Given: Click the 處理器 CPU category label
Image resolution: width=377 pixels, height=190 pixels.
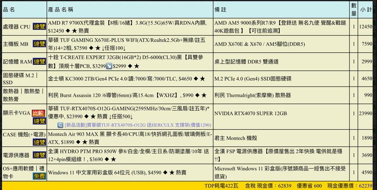Looking at the screenshot, I should click(16, 27).
